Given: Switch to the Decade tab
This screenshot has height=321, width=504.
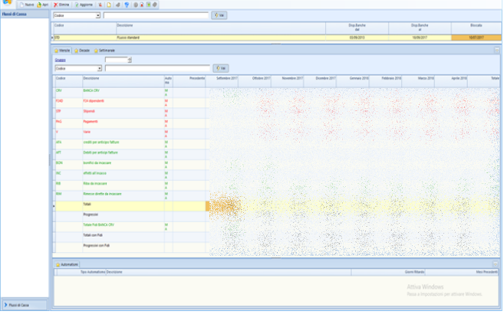Looking at the screenshot, I should coord(82,50).
